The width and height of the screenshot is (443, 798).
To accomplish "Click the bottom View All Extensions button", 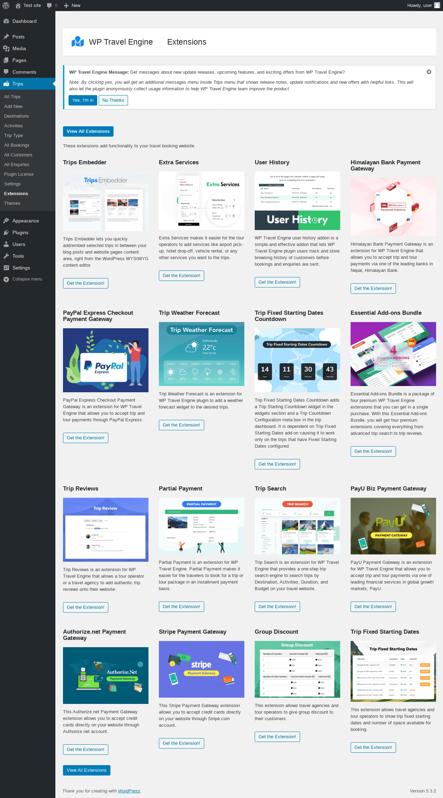I will (x=87, y=770).
